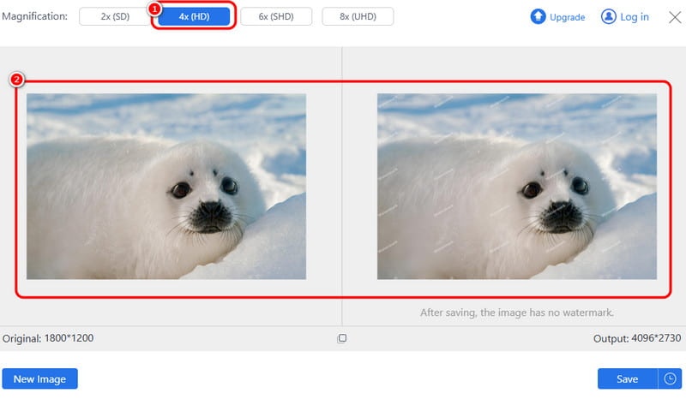Switch magnification to 6x (SHD)
This screenshot has width=686, height=399.
(x=276, y=16)
